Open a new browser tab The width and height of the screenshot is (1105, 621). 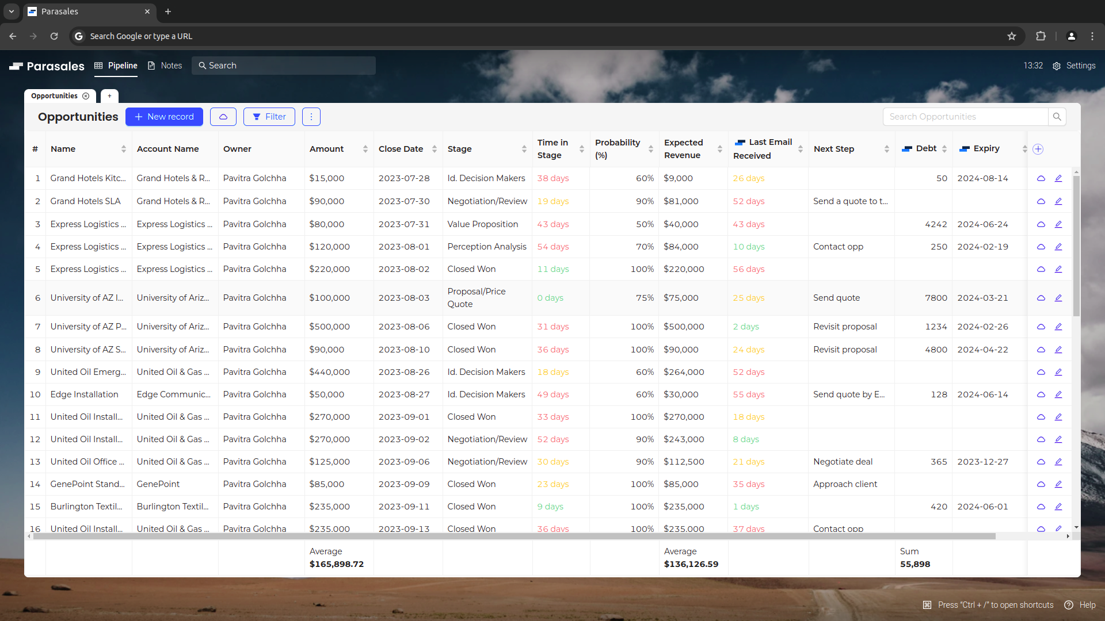168,11
